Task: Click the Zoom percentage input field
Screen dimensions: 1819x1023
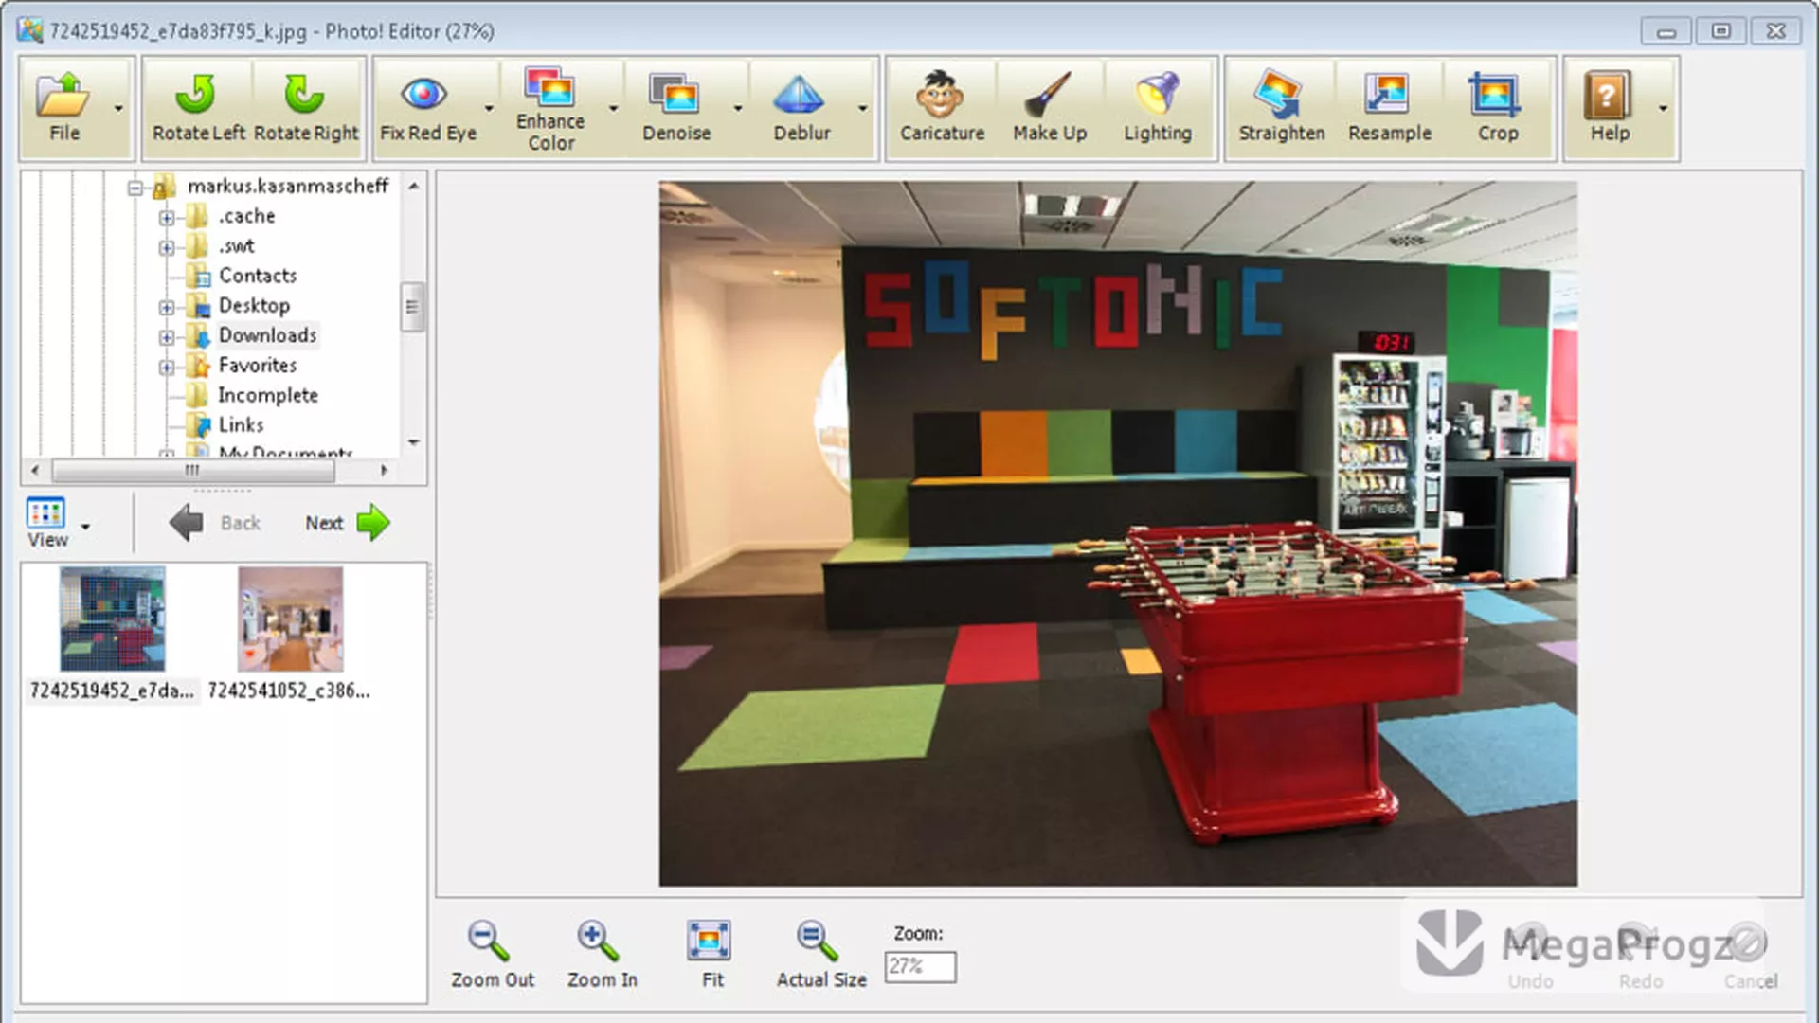Action: point(920,966)
